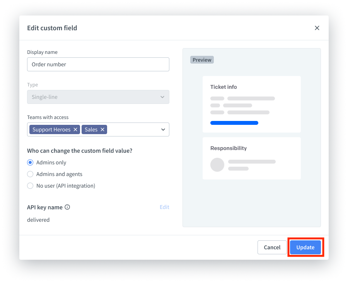Close the Edit custom field dialog

pos(317,28)
